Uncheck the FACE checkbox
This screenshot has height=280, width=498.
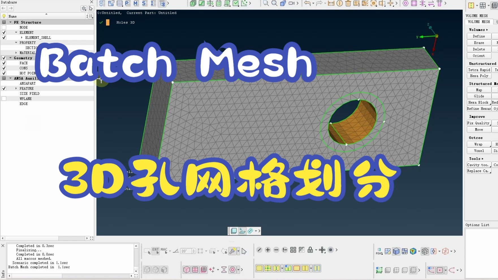4,63
